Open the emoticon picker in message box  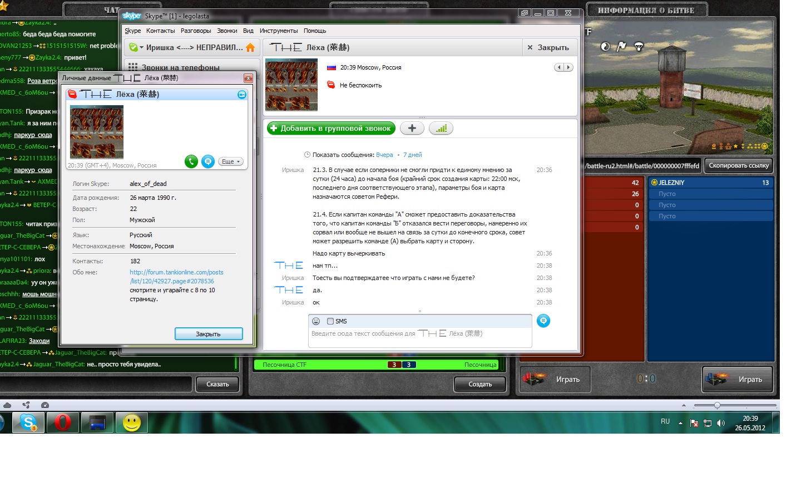click(x=316, y=321)
